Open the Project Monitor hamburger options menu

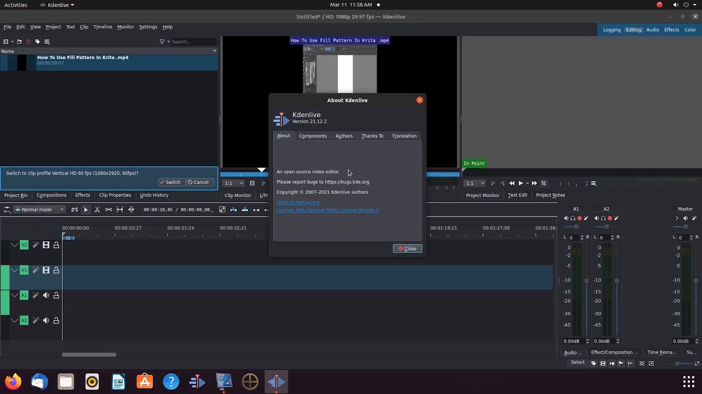pyautogui.click(x=593, y=183)
